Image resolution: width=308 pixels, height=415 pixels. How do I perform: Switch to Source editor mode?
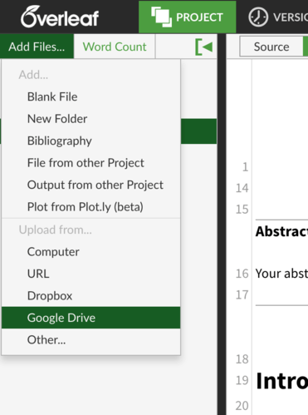tap(271, 47)
